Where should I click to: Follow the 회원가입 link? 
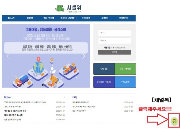(107, 47)
